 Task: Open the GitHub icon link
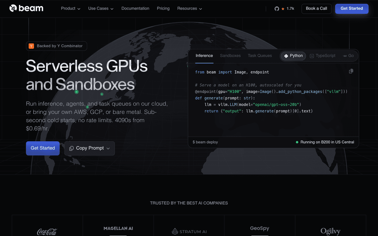[277, 9]
